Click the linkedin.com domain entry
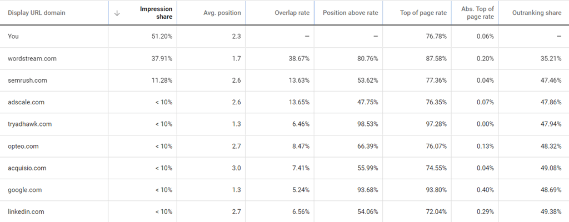 point(26,212)
